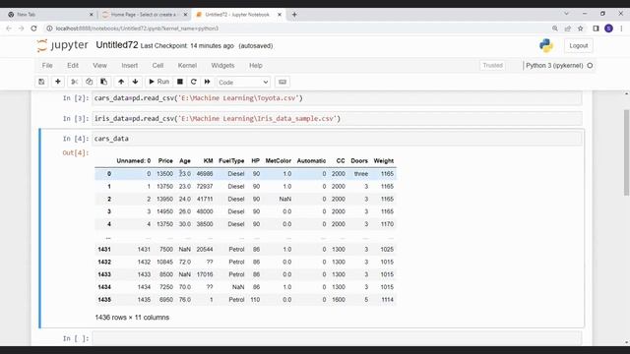The image size is (630, 354).
Task: Open the cell type Code dropdown
Action: 243,83
